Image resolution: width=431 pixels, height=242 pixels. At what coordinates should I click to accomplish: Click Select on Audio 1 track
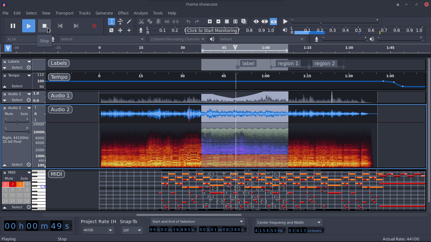click(x=17, y=100)
